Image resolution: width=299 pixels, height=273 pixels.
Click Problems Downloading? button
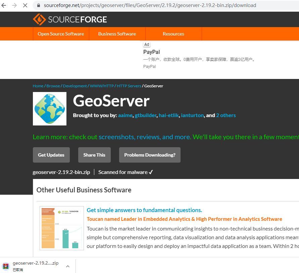click(x=150, y=155)
